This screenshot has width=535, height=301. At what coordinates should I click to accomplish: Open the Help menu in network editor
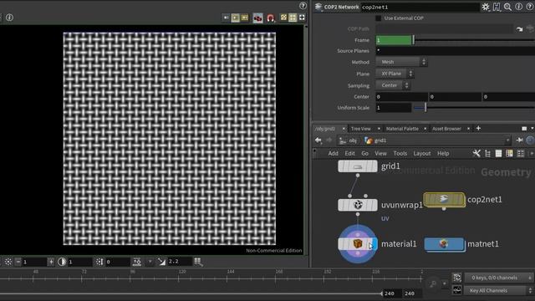pos(443,154)
